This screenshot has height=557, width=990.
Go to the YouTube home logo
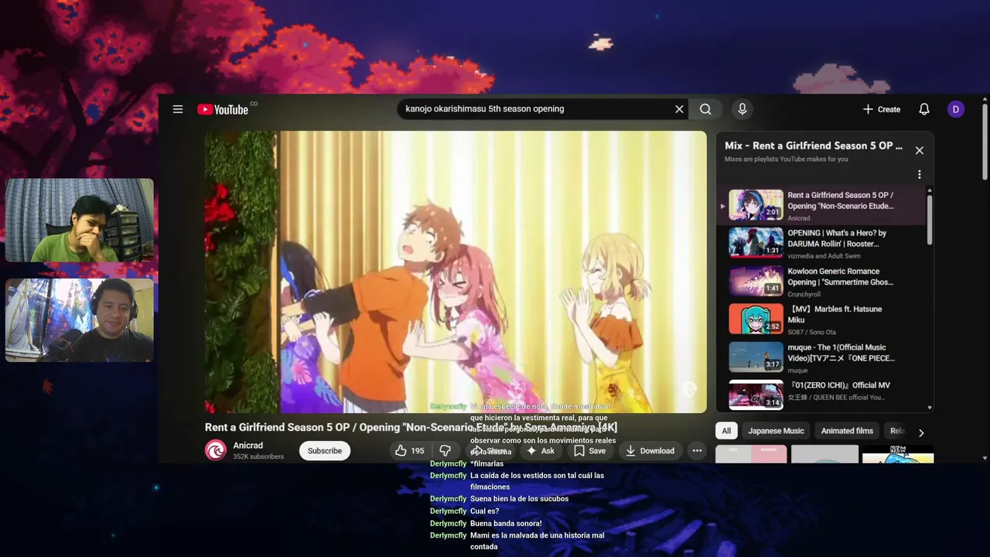tap(223, 109)
